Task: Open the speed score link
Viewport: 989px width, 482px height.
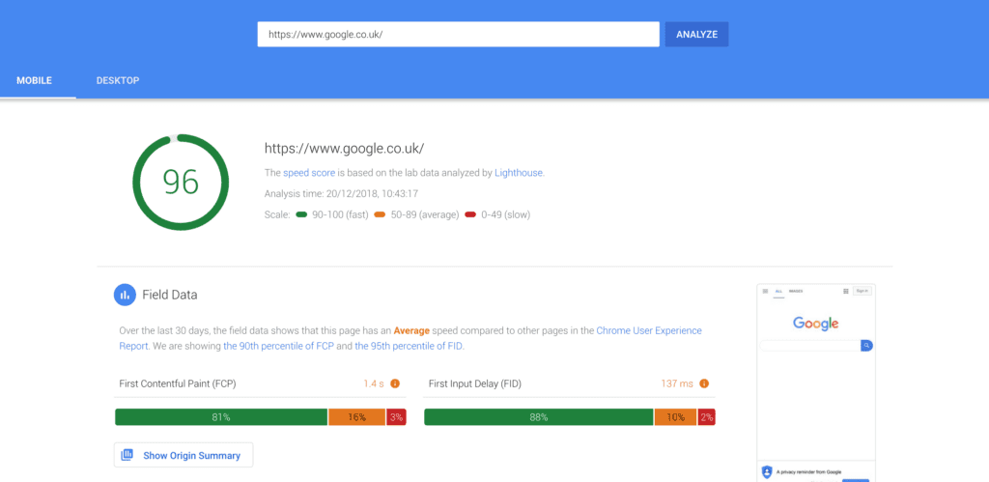Action: click(x=309, y=173)
